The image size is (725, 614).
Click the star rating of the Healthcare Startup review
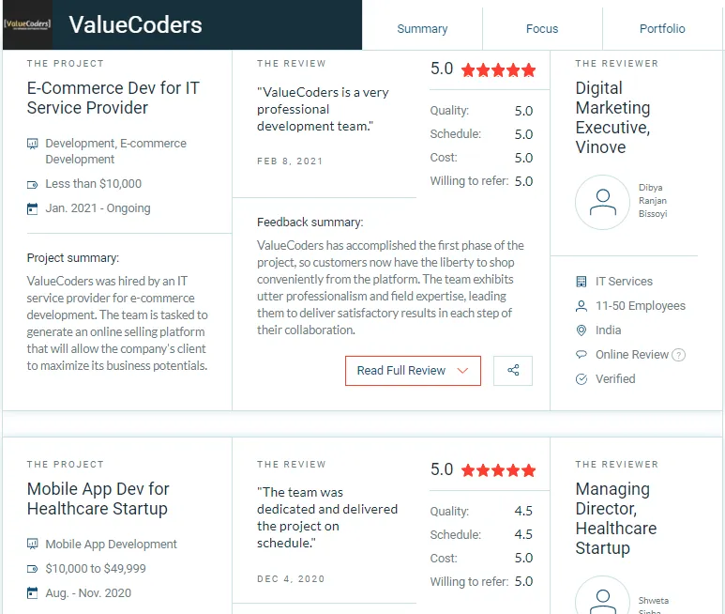coord(498,471)
